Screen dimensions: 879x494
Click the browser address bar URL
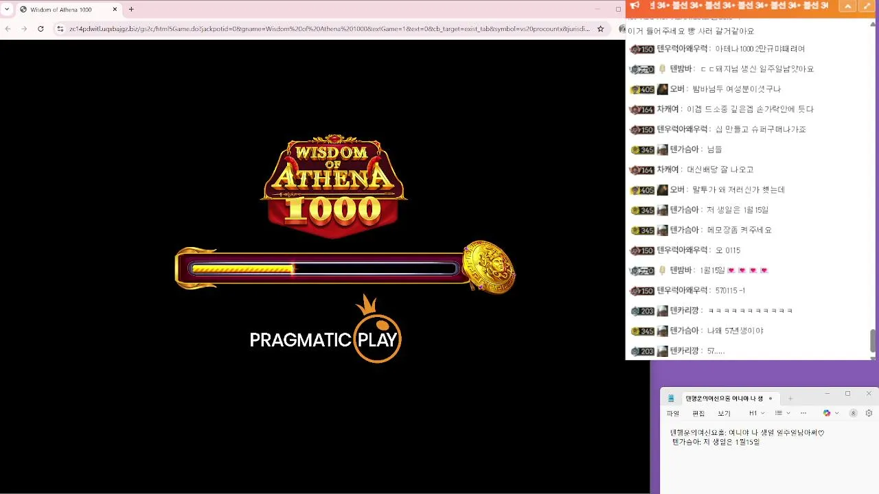click(x=330, y=29)
